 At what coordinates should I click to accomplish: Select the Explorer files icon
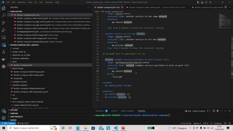click(4, 8)
